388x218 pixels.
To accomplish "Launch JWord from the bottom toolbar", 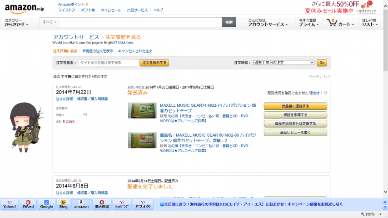I will pos(28,204).
